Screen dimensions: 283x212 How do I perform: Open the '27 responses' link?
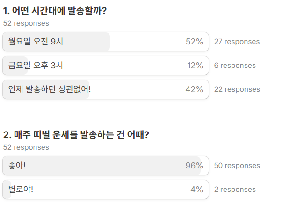(x=237, y=42)
